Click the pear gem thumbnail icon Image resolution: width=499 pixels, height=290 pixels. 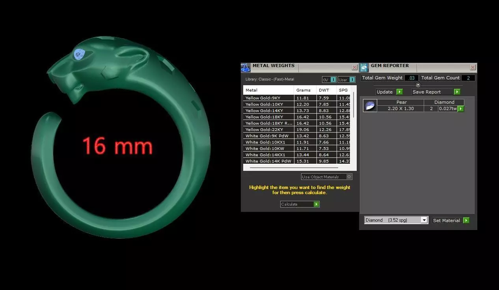[x=370, y=106]
